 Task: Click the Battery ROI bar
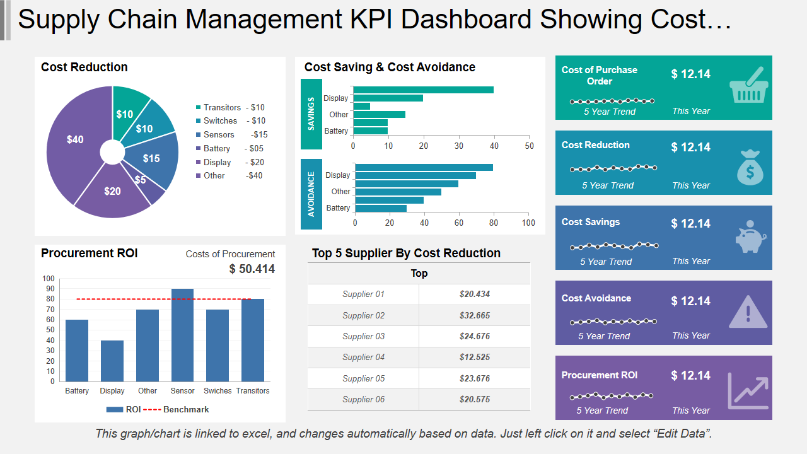77,351
